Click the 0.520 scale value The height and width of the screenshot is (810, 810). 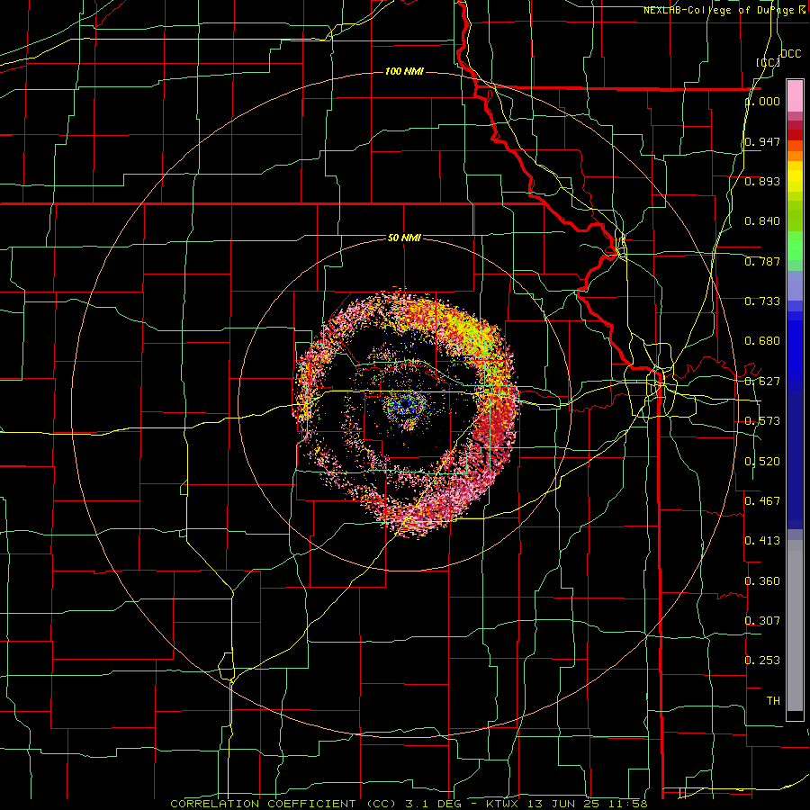762,462
